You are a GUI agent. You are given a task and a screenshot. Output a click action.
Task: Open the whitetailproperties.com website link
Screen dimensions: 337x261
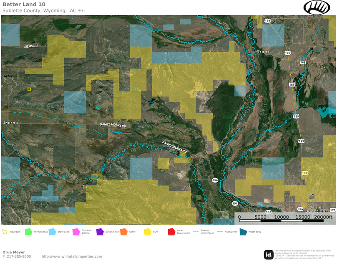click(x=72, y=256)
